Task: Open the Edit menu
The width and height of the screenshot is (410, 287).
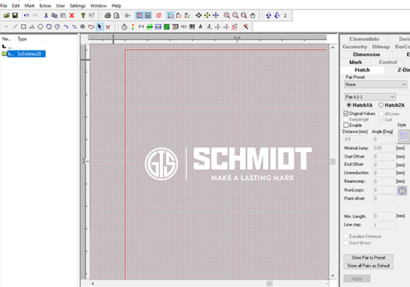Action: (16, 5)
